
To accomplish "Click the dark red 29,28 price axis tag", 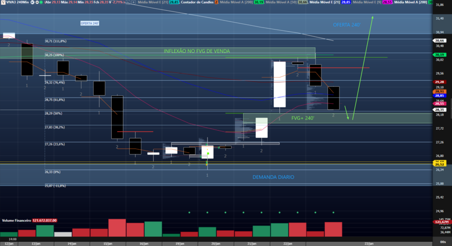I will click(439, 82).
